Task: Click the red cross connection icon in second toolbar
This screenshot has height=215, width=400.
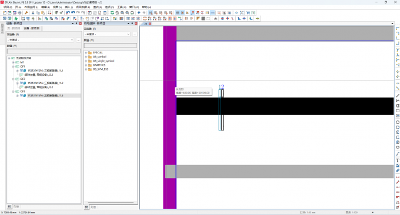Action: [x=227, y=19]
